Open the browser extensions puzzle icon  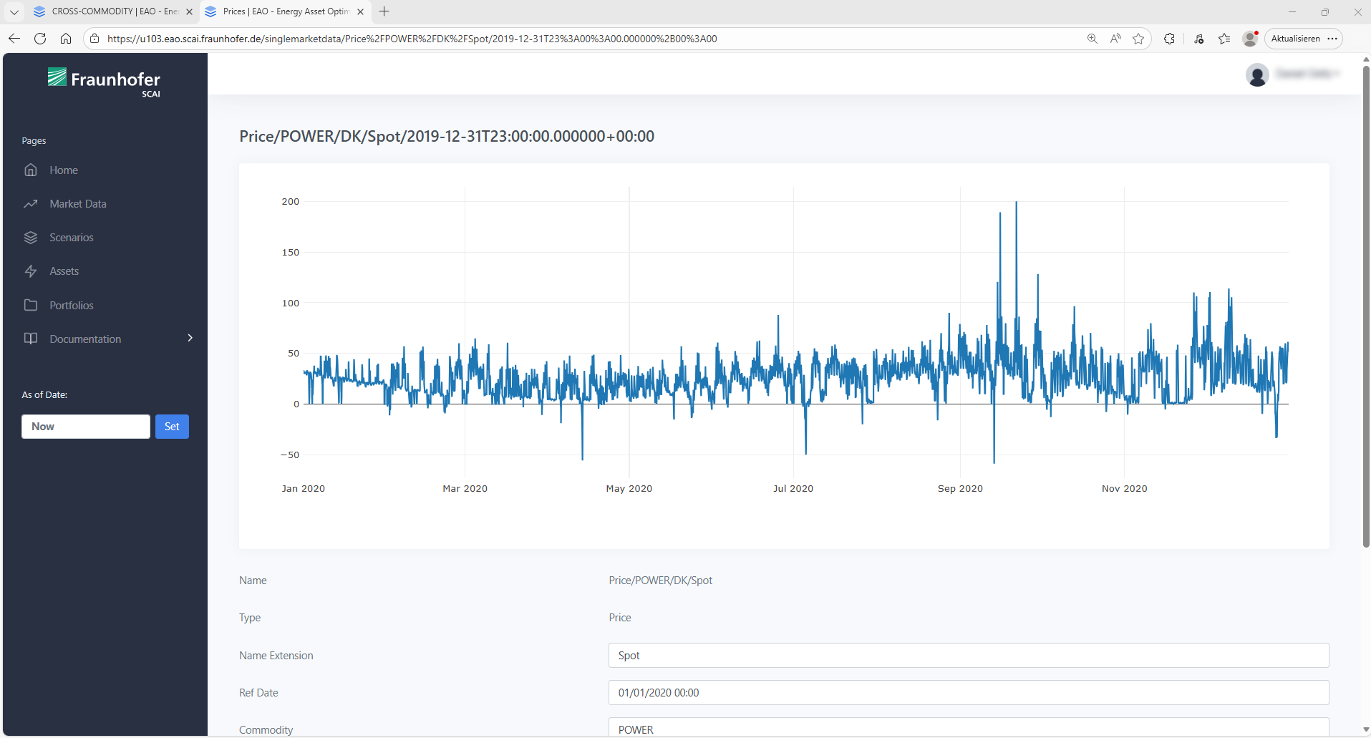(x=1169, y=39)
